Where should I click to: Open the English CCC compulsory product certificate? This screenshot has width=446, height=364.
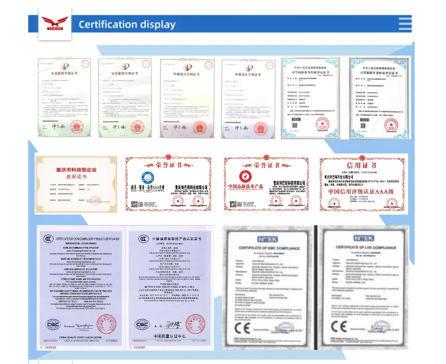click(81, 288)
